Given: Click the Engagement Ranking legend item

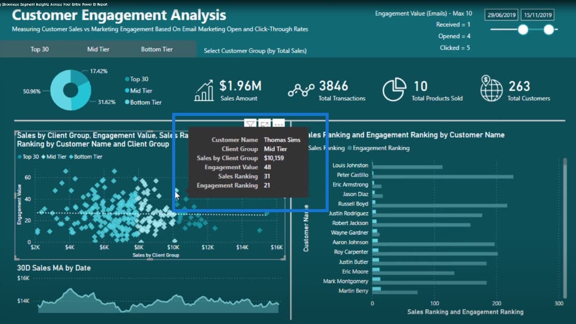Looking at the screenshot, I should click(378, 148).
